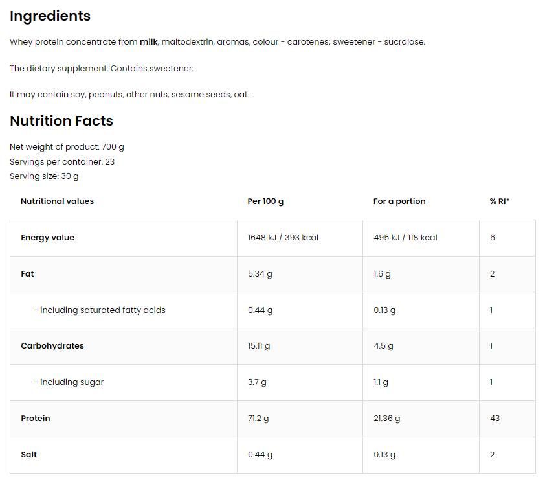Click the For a portion column header
Image resolution: width=545 pixels, height=482 pixels.
coord(399,201)
